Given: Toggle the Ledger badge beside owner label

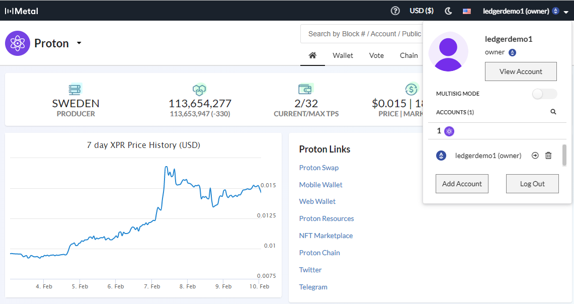Looking at the screenshot, I should pos(512,52).
